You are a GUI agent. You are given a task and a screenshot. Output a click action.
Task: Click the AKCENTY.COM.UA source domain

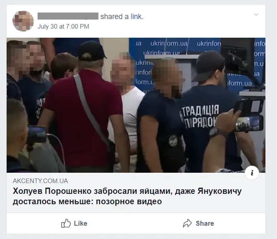click(40, 181)
